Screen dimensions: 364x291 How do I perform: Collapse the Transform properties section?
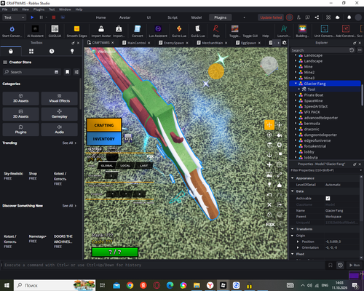pos(293,229)
